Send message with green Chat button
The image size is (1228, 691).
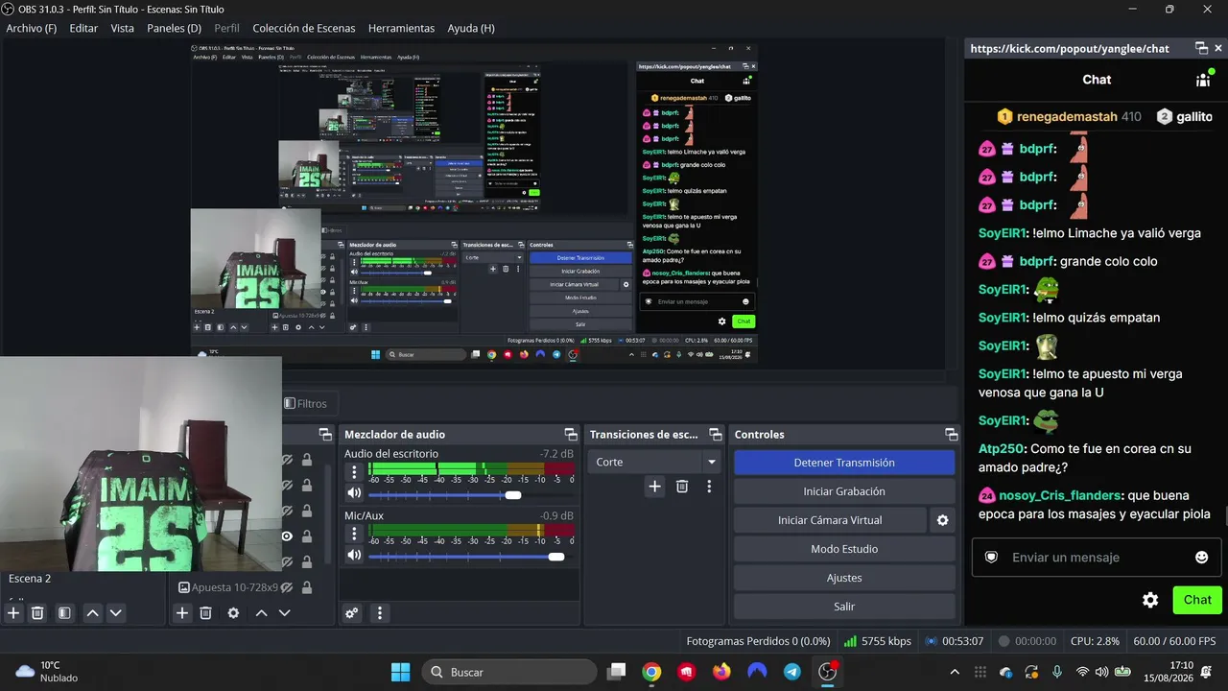coord(1197,600)
